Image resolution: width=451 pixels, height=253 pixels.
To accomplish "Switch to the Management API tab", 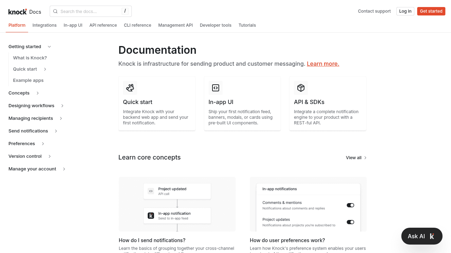I will tap(175, 25).
